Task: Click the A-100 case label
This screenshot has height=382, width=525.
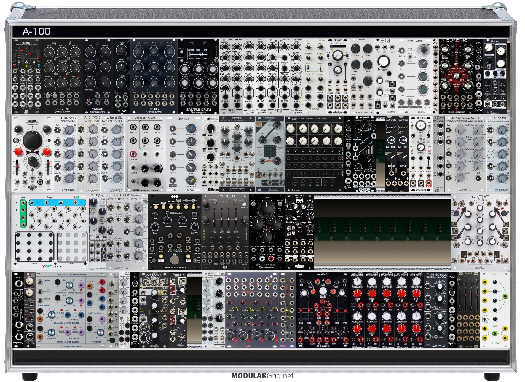Action: click(x=36, y=31)
